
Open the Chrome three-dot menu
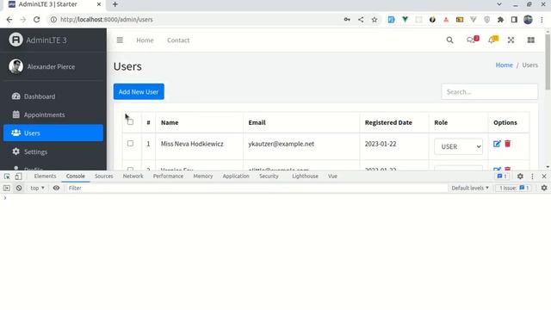(542, 20)
